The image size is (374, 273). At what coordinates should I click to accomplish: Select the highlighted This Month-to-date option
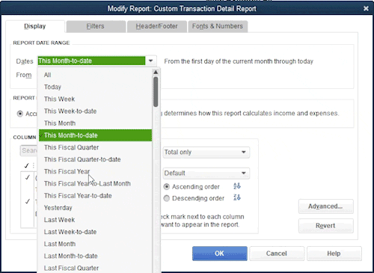[x=95, y=135]
